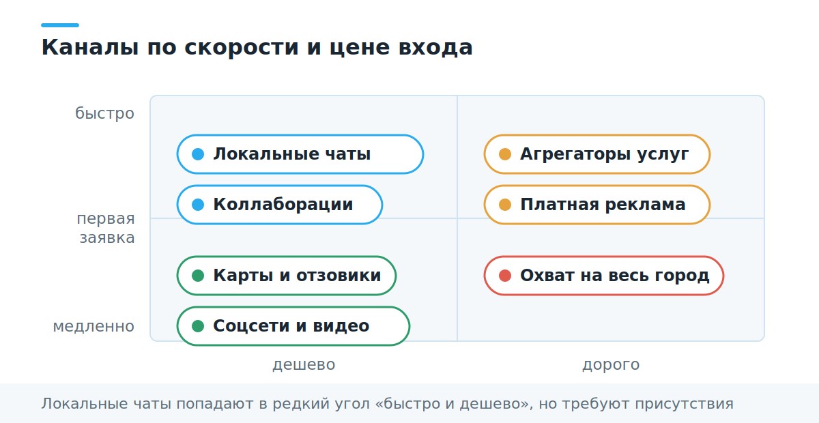Click the blue dot beside Локальные чаты
Viewport: 819px width, 423px height.
click(x=198, y=154)
